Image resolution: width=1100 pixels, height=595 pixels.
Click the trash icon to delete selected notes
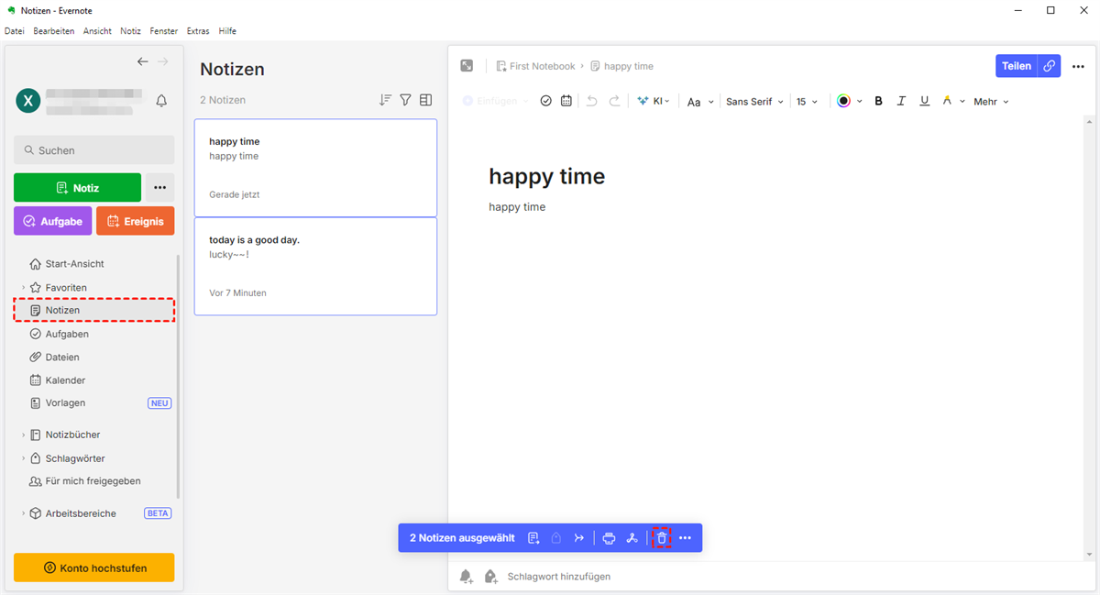pyautogui.click(x=662, y=538)
